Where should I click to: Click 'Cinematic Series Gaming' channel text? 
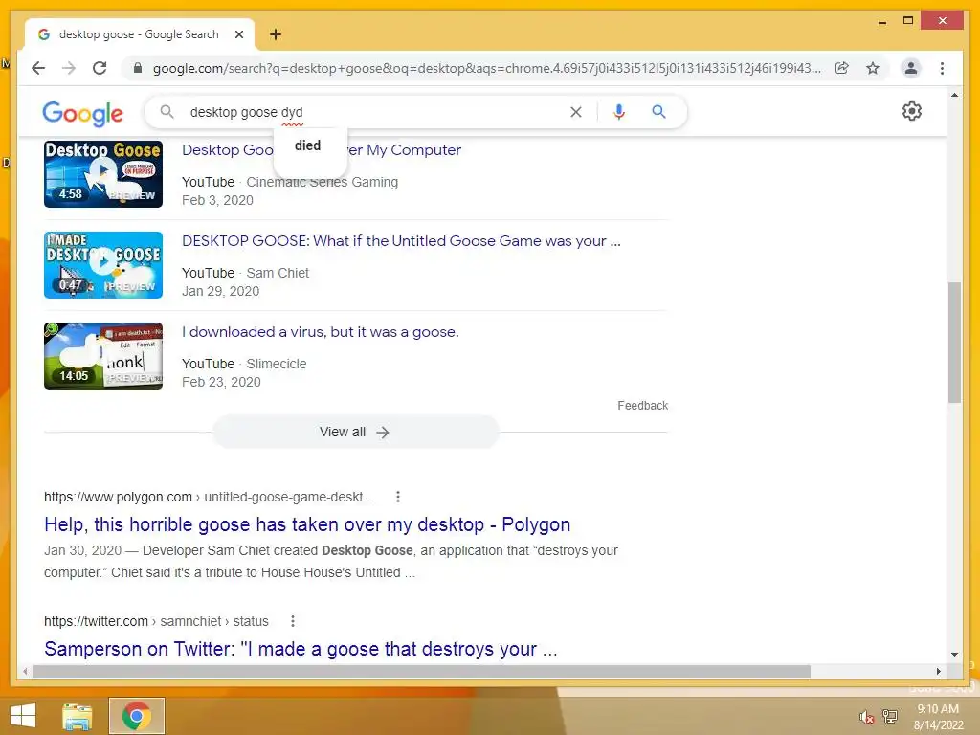click(x=322, y=182)
